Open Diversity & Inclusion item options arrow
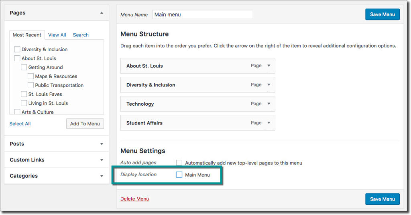Viewport: 411px width, 215px height. tap(269, 85)
